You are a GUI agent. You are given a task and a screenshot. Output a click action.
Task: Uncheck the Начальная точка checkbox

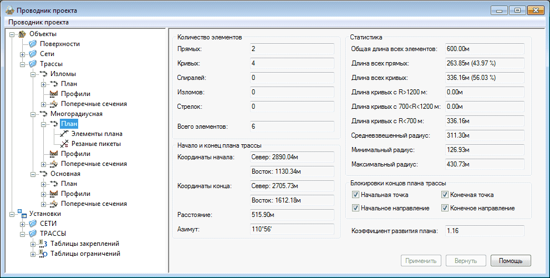pyautogui.click(x=355, y=195)
